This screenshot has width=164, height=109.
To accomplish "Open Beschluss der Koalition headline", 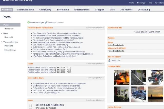I will click(x=59, y=52).
